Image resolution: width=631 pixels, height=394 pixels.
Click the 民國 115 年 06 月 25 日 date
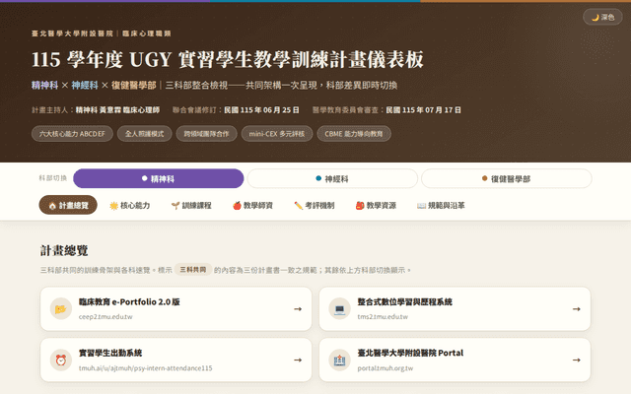pyautogui.click(x=261, y=109)
